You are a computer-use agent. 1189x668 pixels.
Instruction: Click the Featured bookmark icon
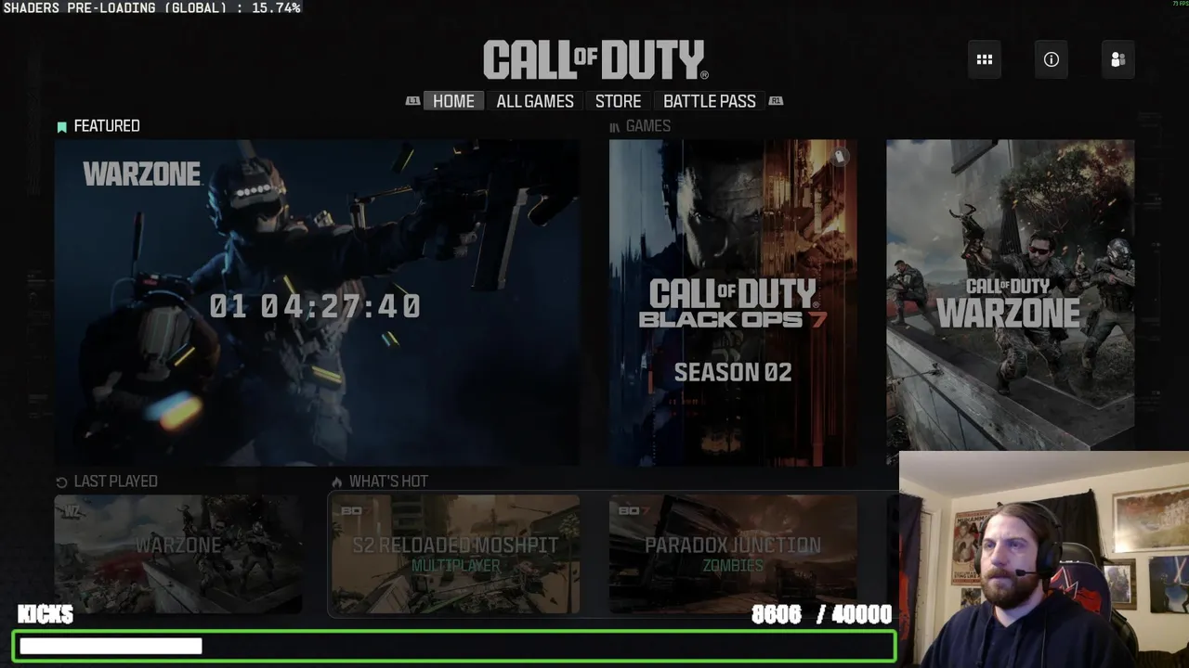62,126
